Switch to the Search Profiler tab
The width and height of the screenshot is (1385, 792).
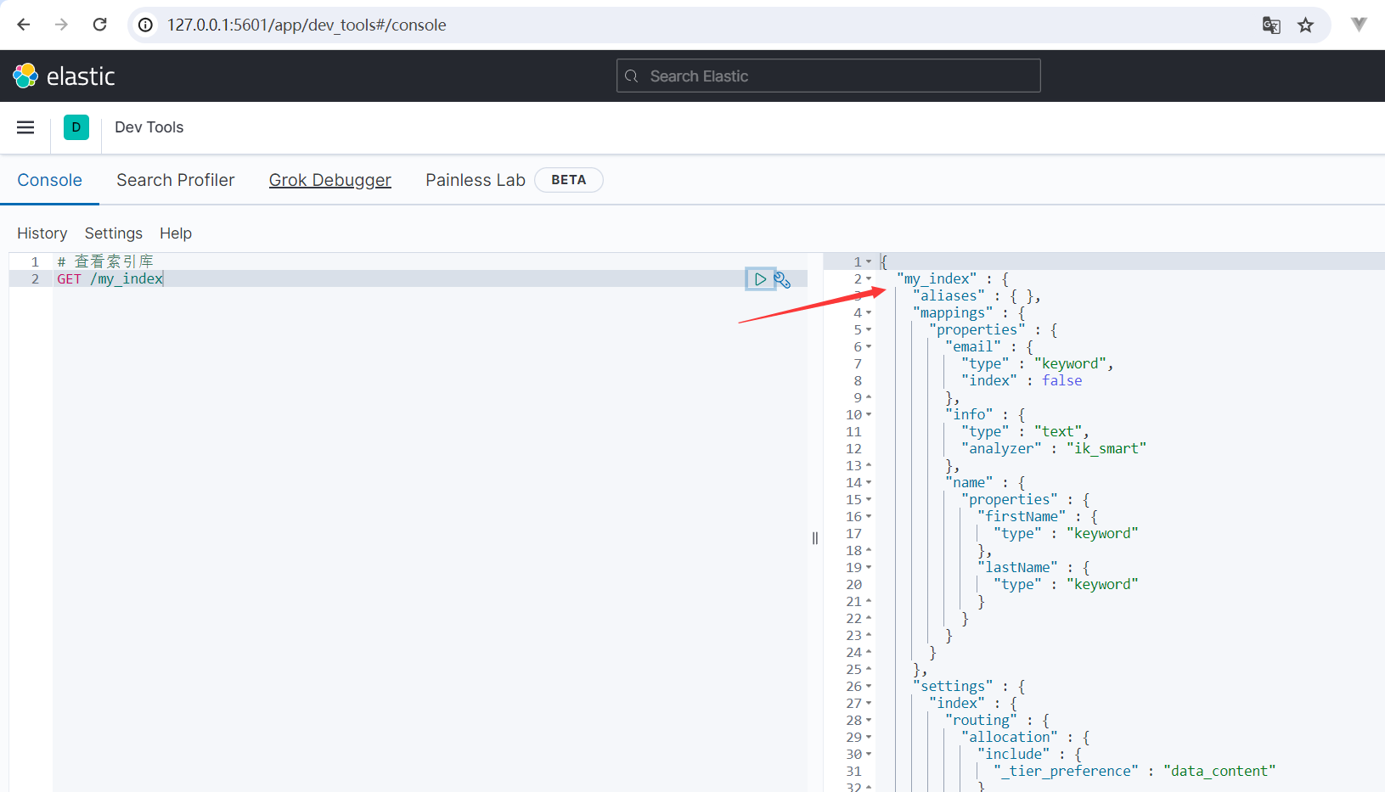[x=176, y=180]
